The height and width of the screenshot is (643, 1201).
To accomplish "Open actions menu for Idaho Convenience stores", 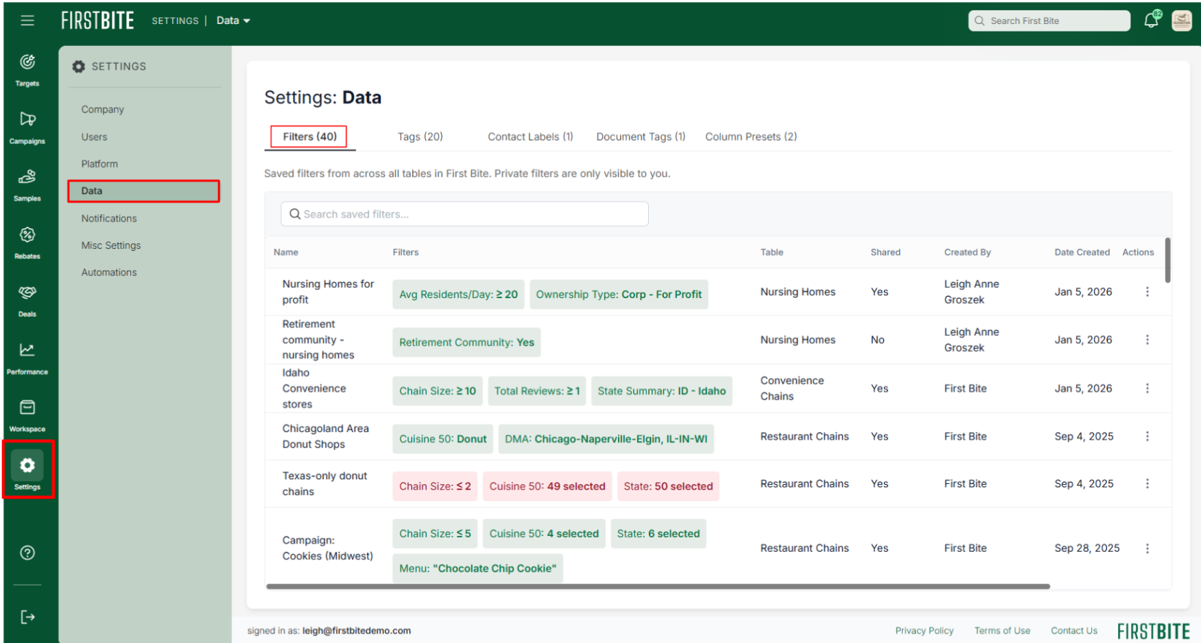I will [1147, 389].
